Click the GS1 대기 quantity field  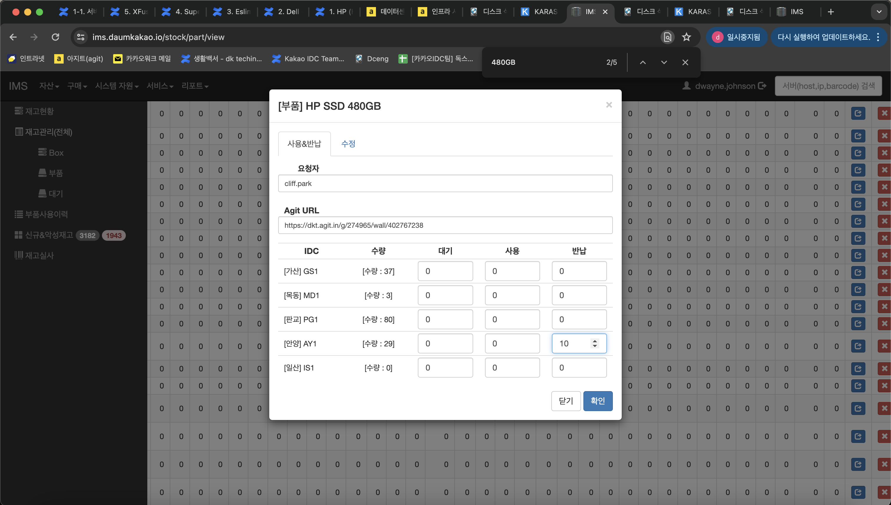click(x=445, y=271)
